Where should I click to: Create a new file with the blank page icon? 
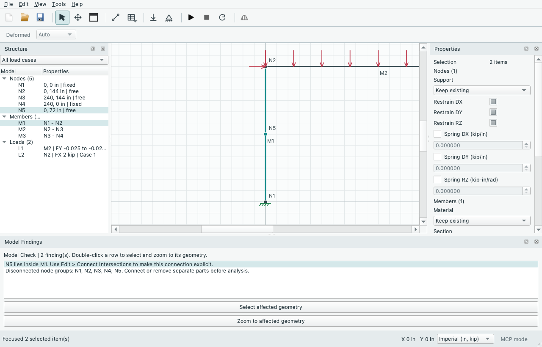[x=9, y=17]
